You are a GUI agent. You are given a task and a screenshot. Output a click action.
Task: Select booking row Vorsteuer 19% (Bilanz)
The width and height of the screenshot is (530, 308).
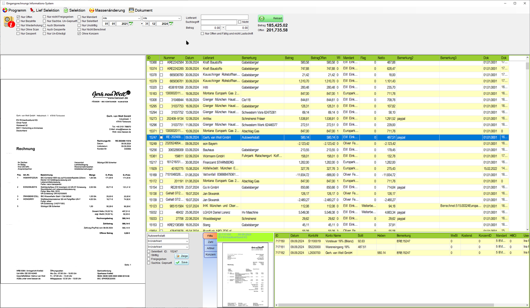(402, 241)
